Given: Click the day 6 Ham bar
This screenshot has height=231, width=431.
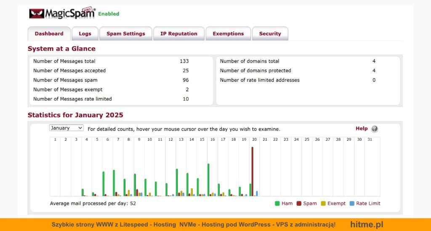Looking at the screenshot, I should [104, 184].
